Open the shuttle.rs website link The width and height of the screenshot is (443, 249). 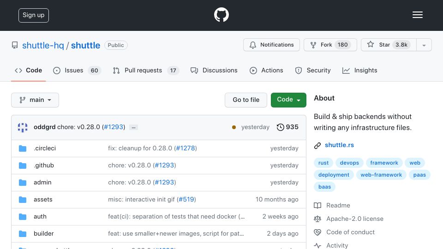point(339,145)
